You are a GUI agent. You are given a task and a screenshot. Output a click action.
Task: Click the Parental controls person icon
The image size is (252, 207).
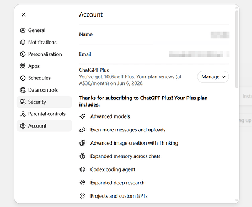pyautogui.click(x=23, y=114)
